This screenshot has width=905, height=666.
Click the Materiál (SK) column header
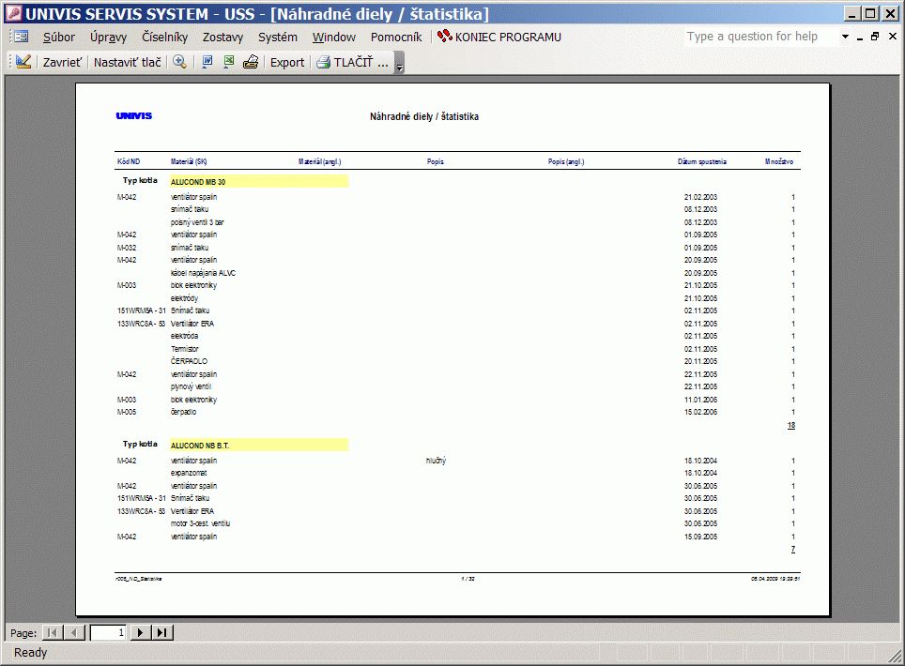pos(189,161)
